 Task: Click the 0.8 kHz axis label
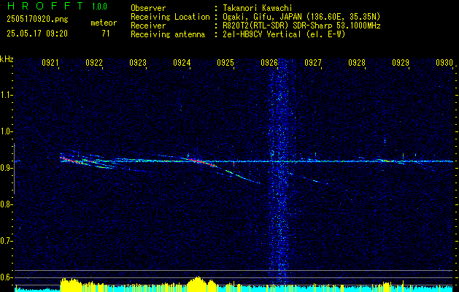[5, 204]
